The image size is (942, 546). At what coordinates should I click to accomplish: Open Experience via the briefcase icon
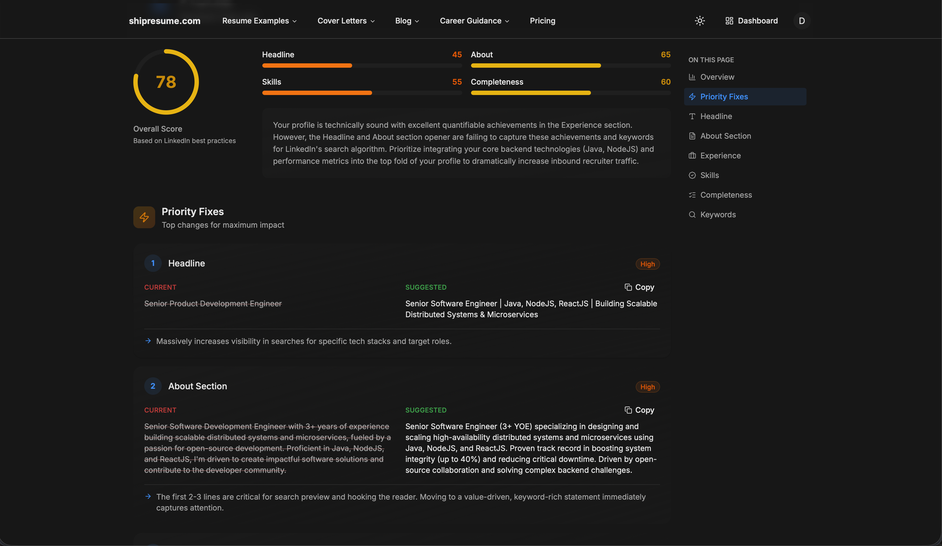(692, 155)
